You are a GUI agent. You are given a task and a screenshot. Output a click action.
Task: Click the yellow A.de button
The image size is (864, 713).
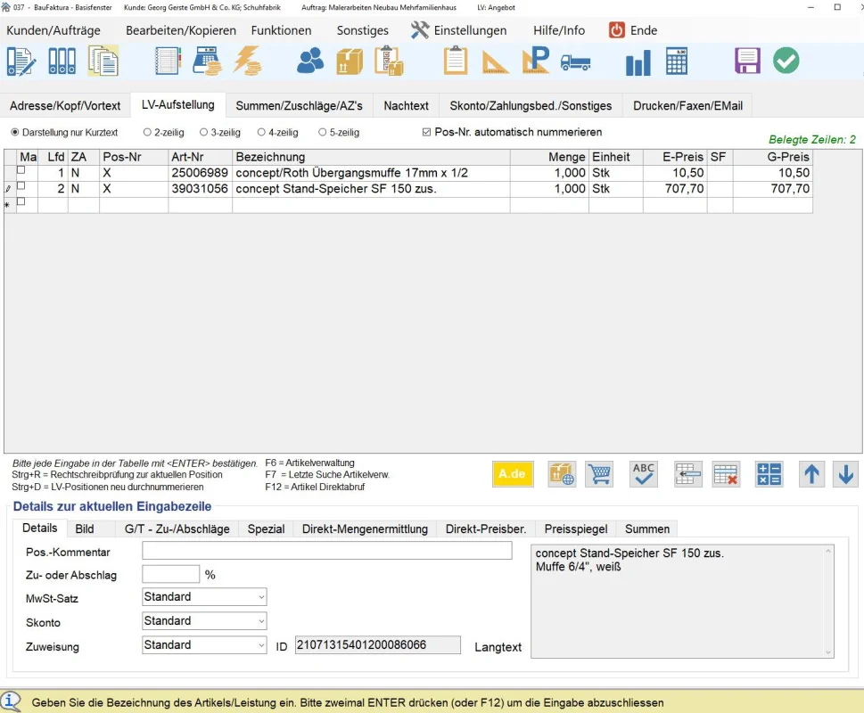513,474
